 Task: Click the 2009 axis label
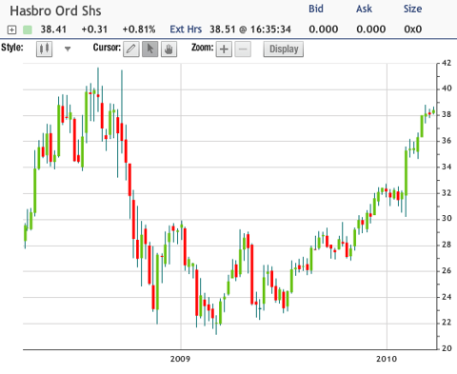[180, 359]
